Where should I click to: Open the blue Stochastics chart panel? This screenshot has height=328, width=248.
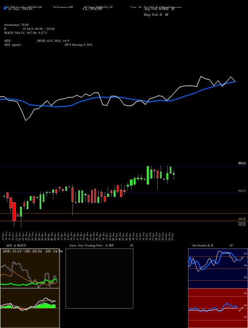pyautogui.click(x=218, y=268)
